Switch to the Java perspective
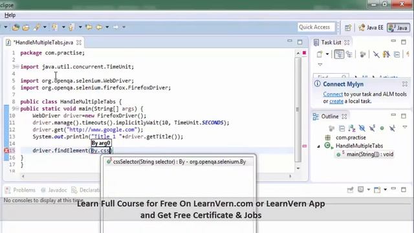This screenshot has width=414, height=233. click(398, 27)
